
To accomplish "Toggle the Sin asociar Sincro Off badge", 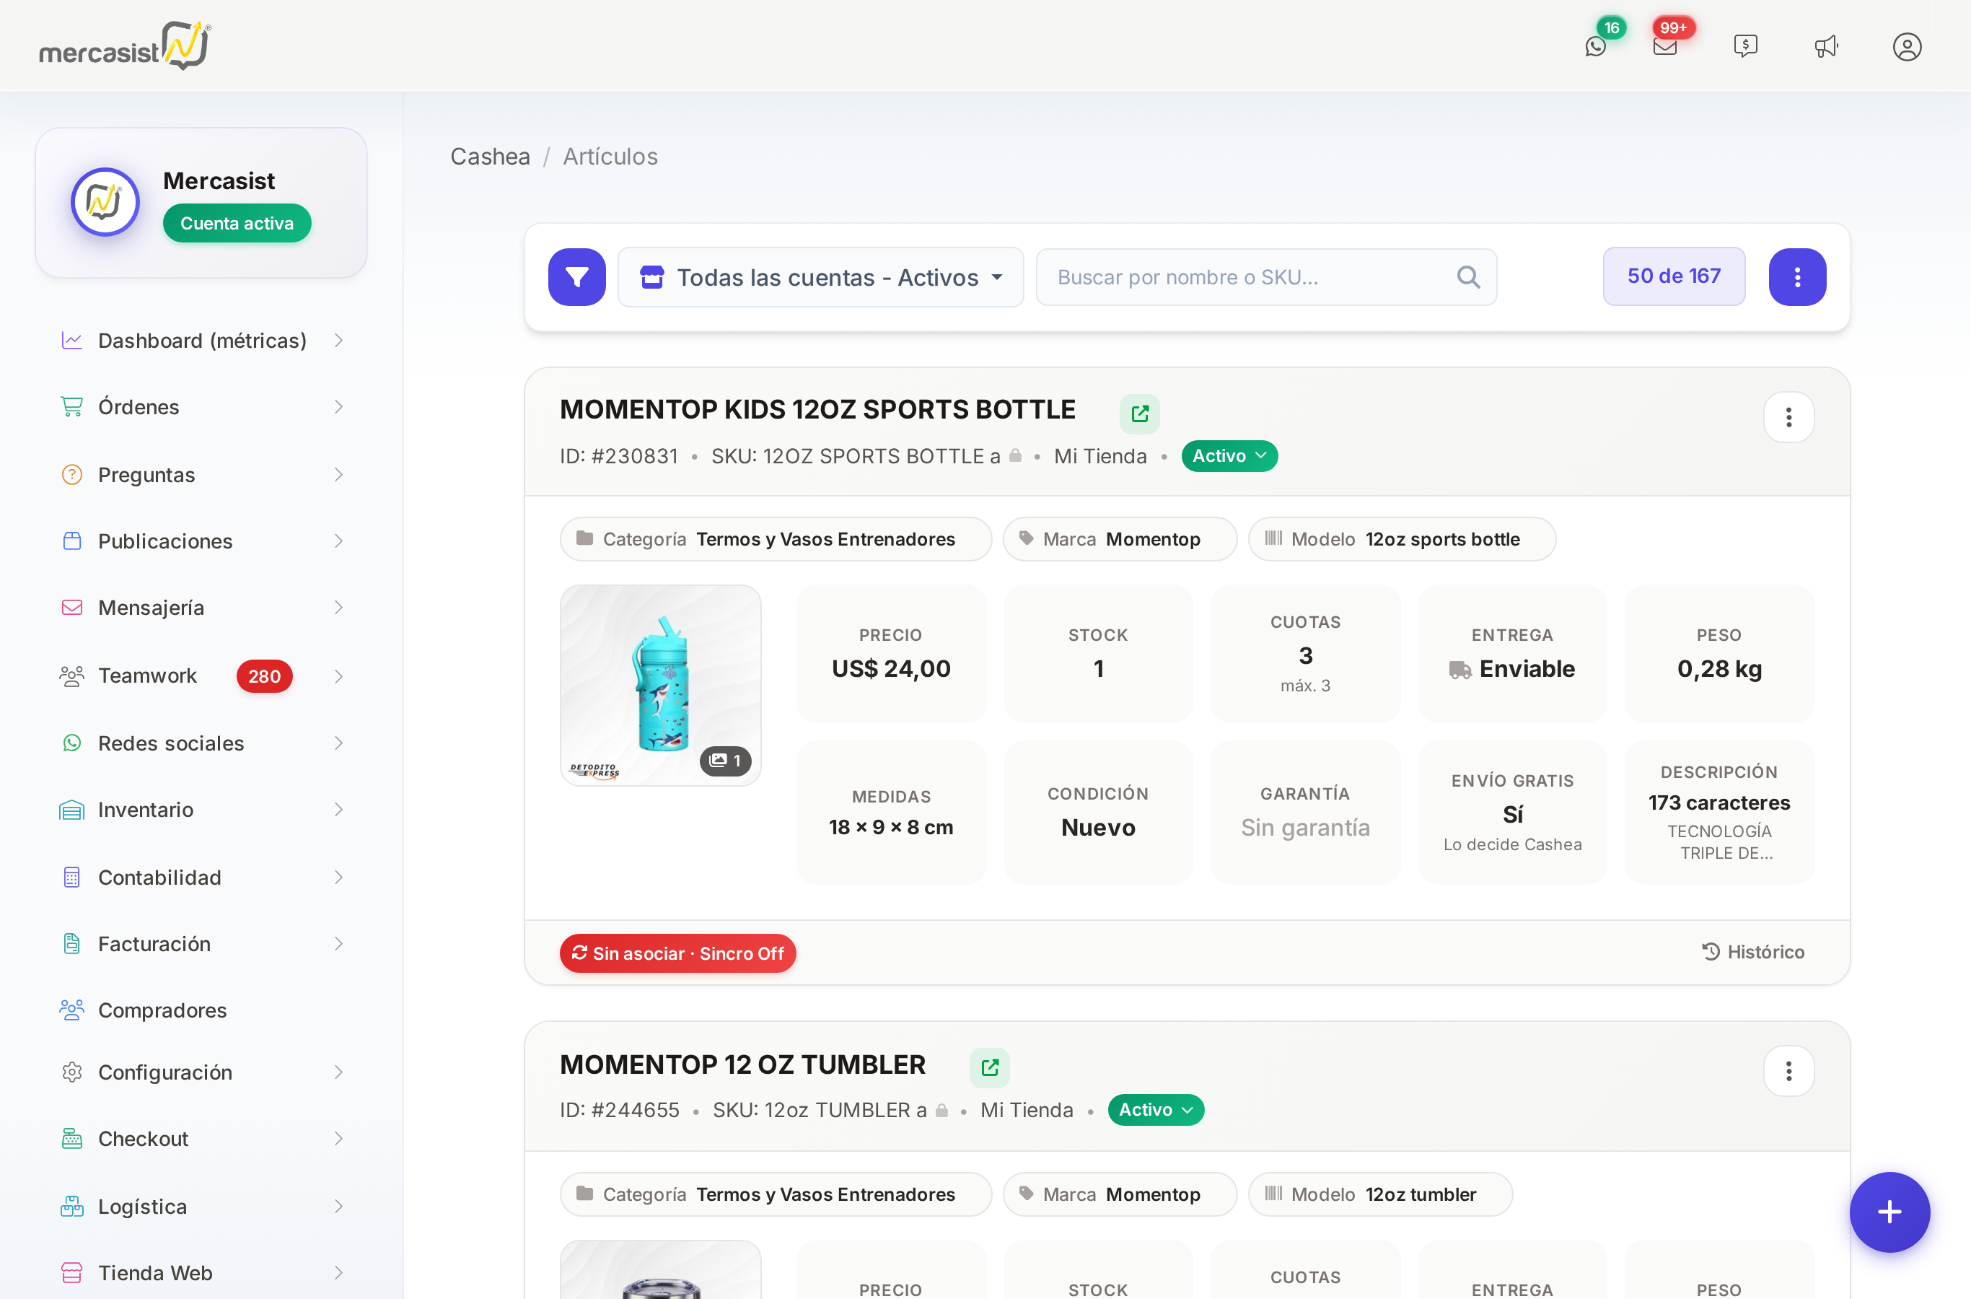I will (x=677, y=953).
